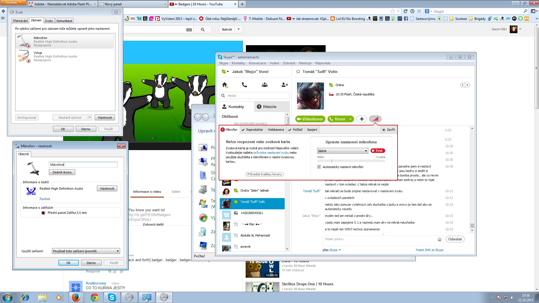Click red Test button for microphone
Image resolution: width=539 pixels, height=303 pixels.
click(x=378, y=151)
